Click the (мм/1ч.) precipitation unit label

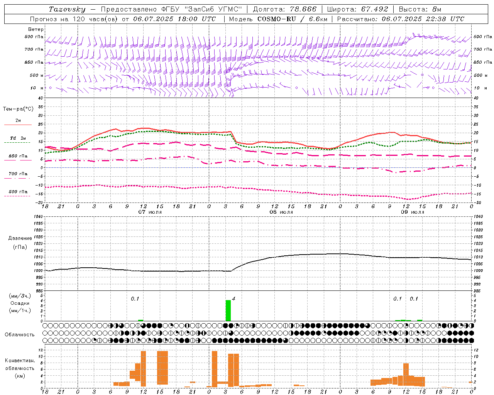coord(20,311)
